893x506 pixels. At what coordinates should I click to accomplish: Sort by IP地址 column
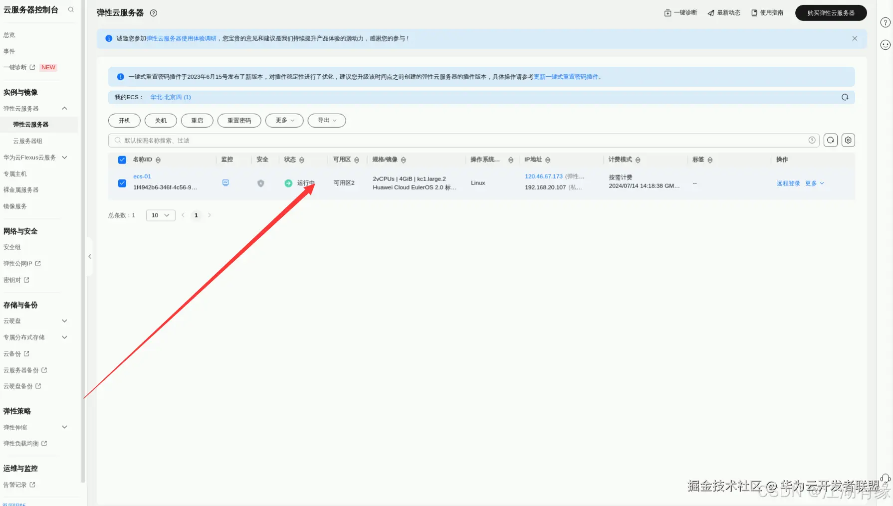[x=548, y=160]
